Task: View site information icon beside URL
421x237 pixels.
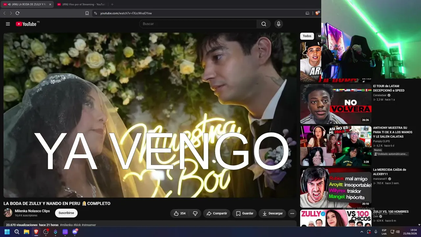Action: (95, 13)
